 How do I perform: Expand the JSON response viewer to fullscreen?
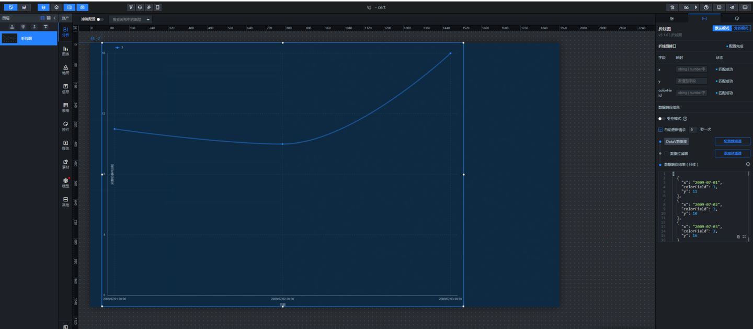[745, 237]
